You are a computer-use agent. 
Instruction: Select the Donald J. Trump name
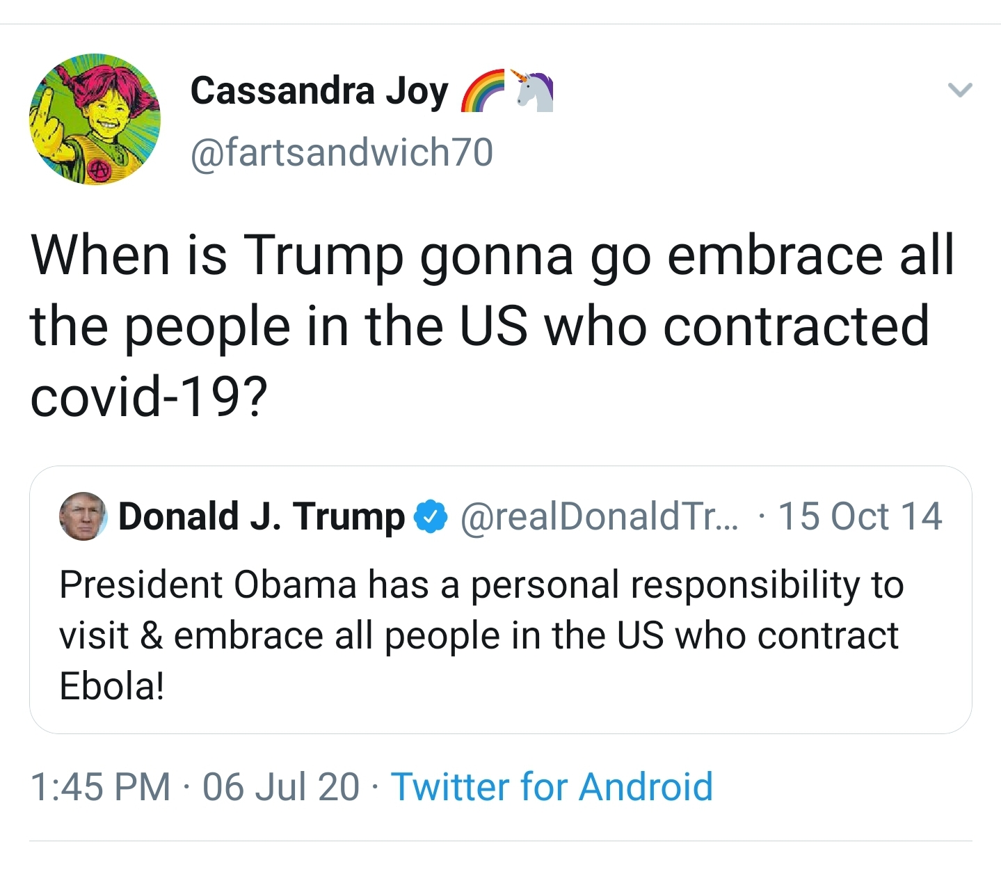(262, 517)
